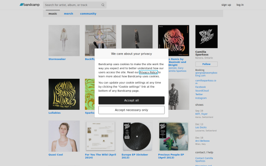The height and width of the screenshot is (166, 266).
Task: Open the Quasi Cool album cover
Action: coord(64,136)
